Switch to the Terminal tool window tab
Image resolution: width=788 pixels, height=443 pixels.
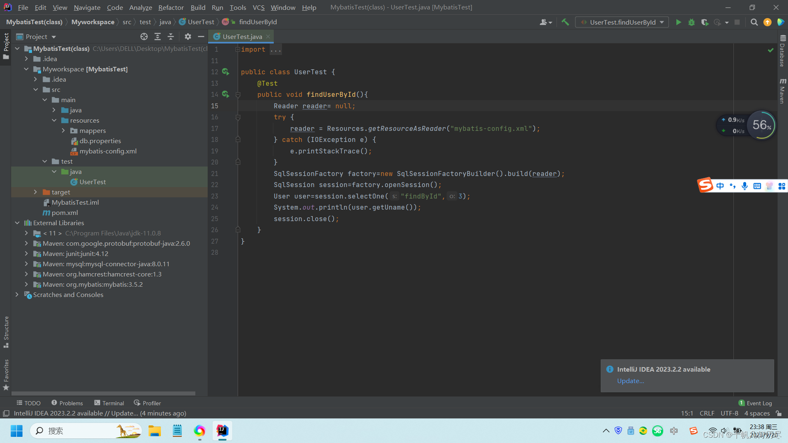pyautogui.click(x=109, y=403)
